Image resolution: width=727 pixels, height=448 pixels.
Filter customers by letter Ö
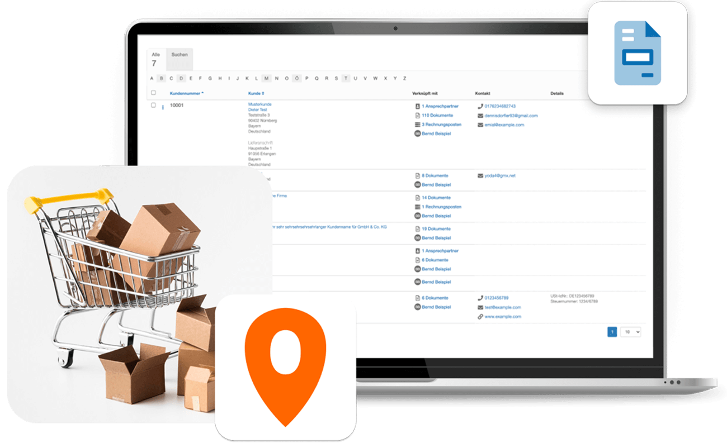coord(297,78)
